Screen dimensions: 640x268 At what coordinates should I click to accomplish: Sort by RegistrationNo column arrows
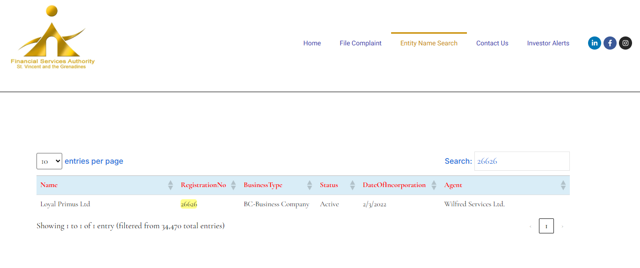(x=233, y=185)
